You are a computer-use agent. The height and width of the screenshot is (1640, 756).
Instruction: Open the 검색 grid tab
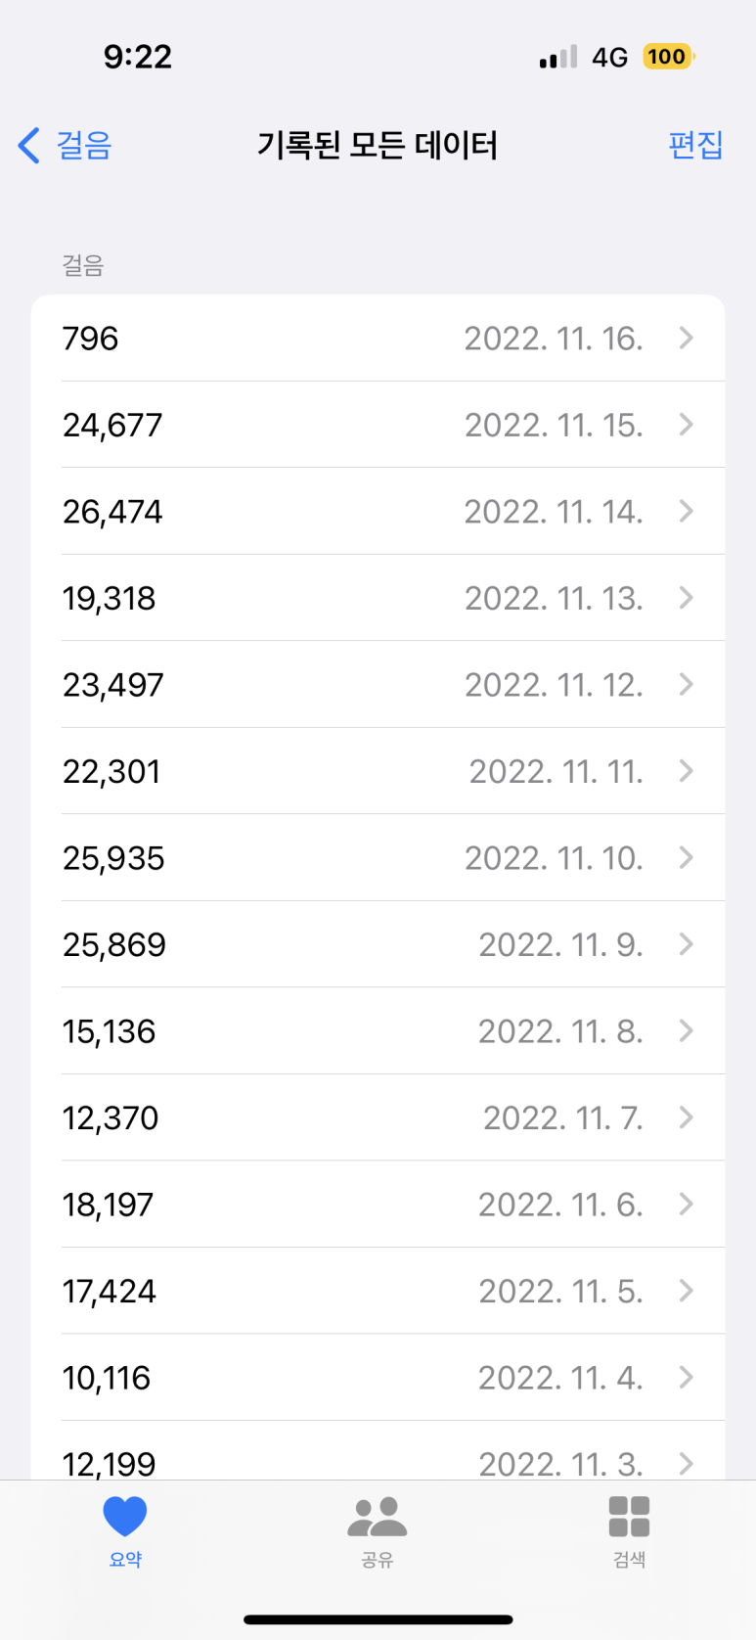pos(629,1531)
